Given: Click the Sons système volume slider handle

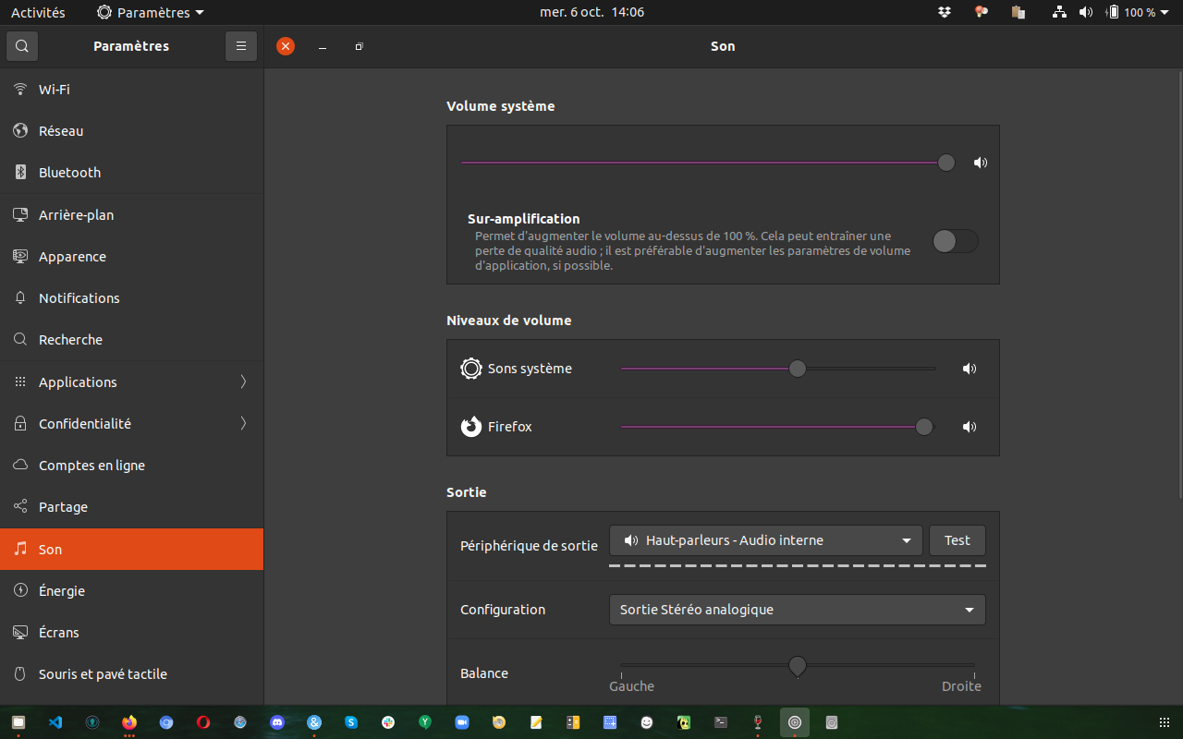Looking at the screenshot, I should point(798,369).
